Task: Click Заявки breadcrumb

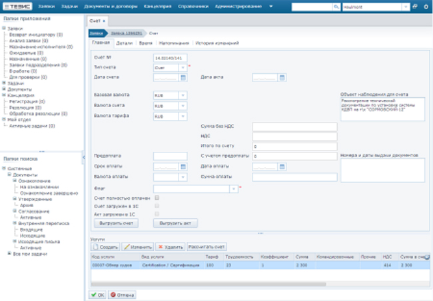Action: pyautogui.click(x=96, y=33)
